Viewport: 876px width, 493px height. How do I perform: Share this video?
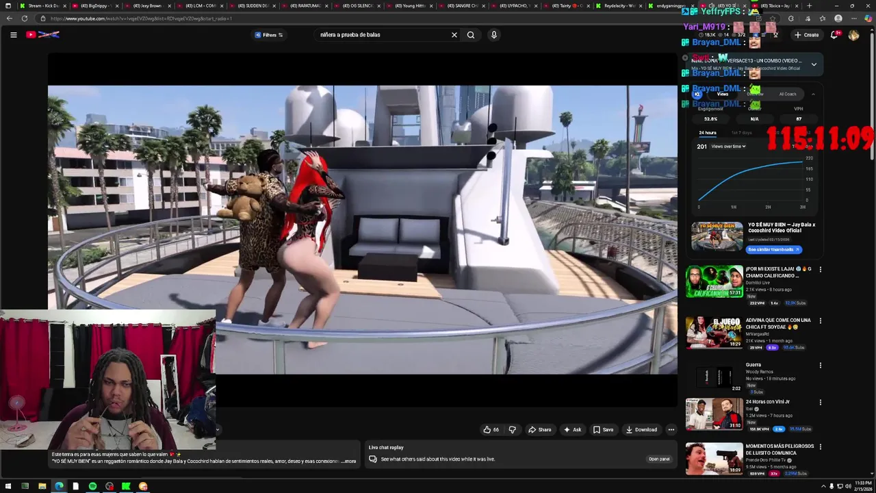coord(540,429)
